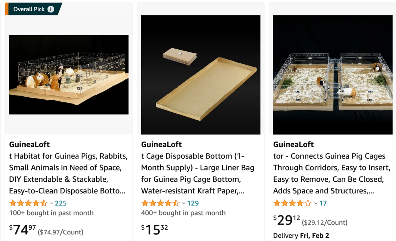Open the 225 reviews link

pyautogui.click(x=61, y=203)
